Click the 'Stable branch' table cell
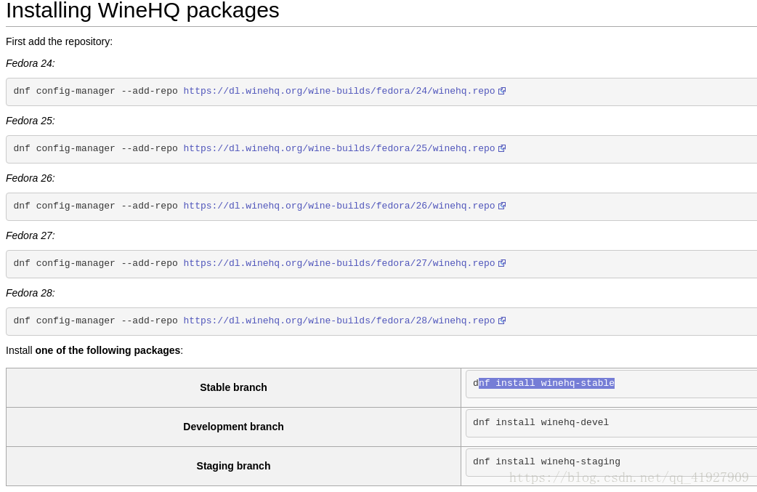Image resolution: width=757 pixels, height=492 pixels. click(234, 387)
